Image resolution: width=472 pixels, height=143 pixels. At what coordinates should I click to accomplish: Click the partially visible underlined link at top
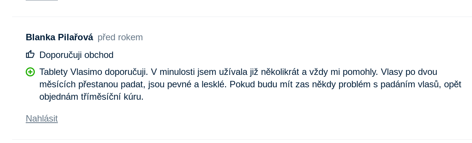[x=42, y=0]
